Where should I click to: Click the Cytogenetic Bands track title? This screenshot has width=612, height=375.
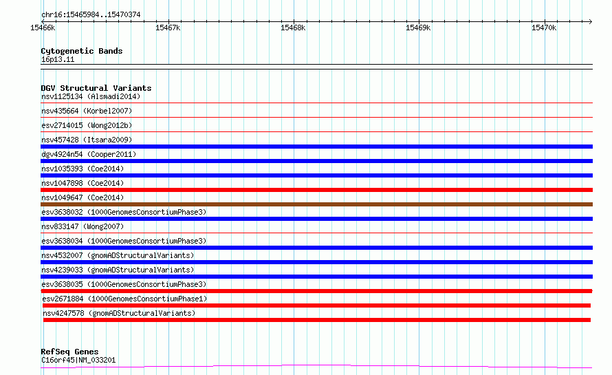pos(82,51)
